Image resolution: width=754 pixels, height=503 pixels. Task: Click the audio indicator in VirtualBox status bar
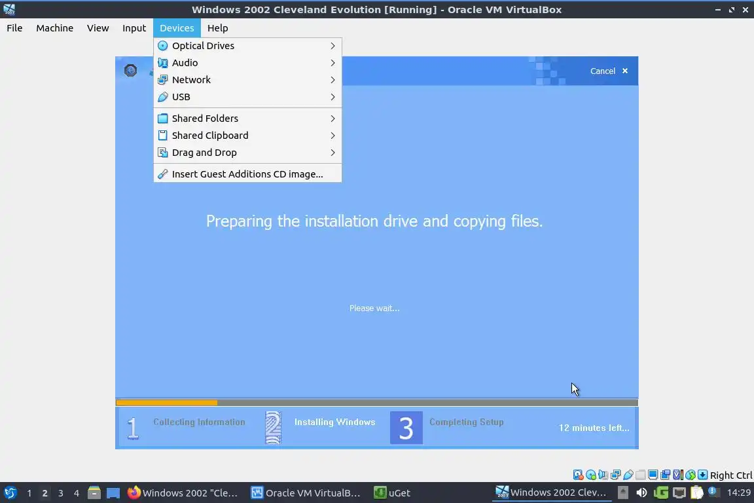[x=603, y=475]
